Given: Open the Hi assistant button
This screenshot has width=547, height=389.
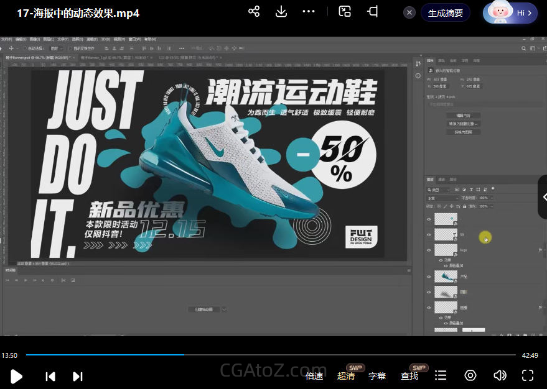Looking at the screenshot, I should 510,12.
